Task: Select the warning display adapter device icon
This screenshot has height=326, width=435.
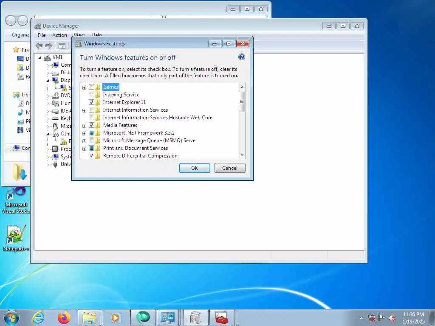Action: tap(64, 88)
